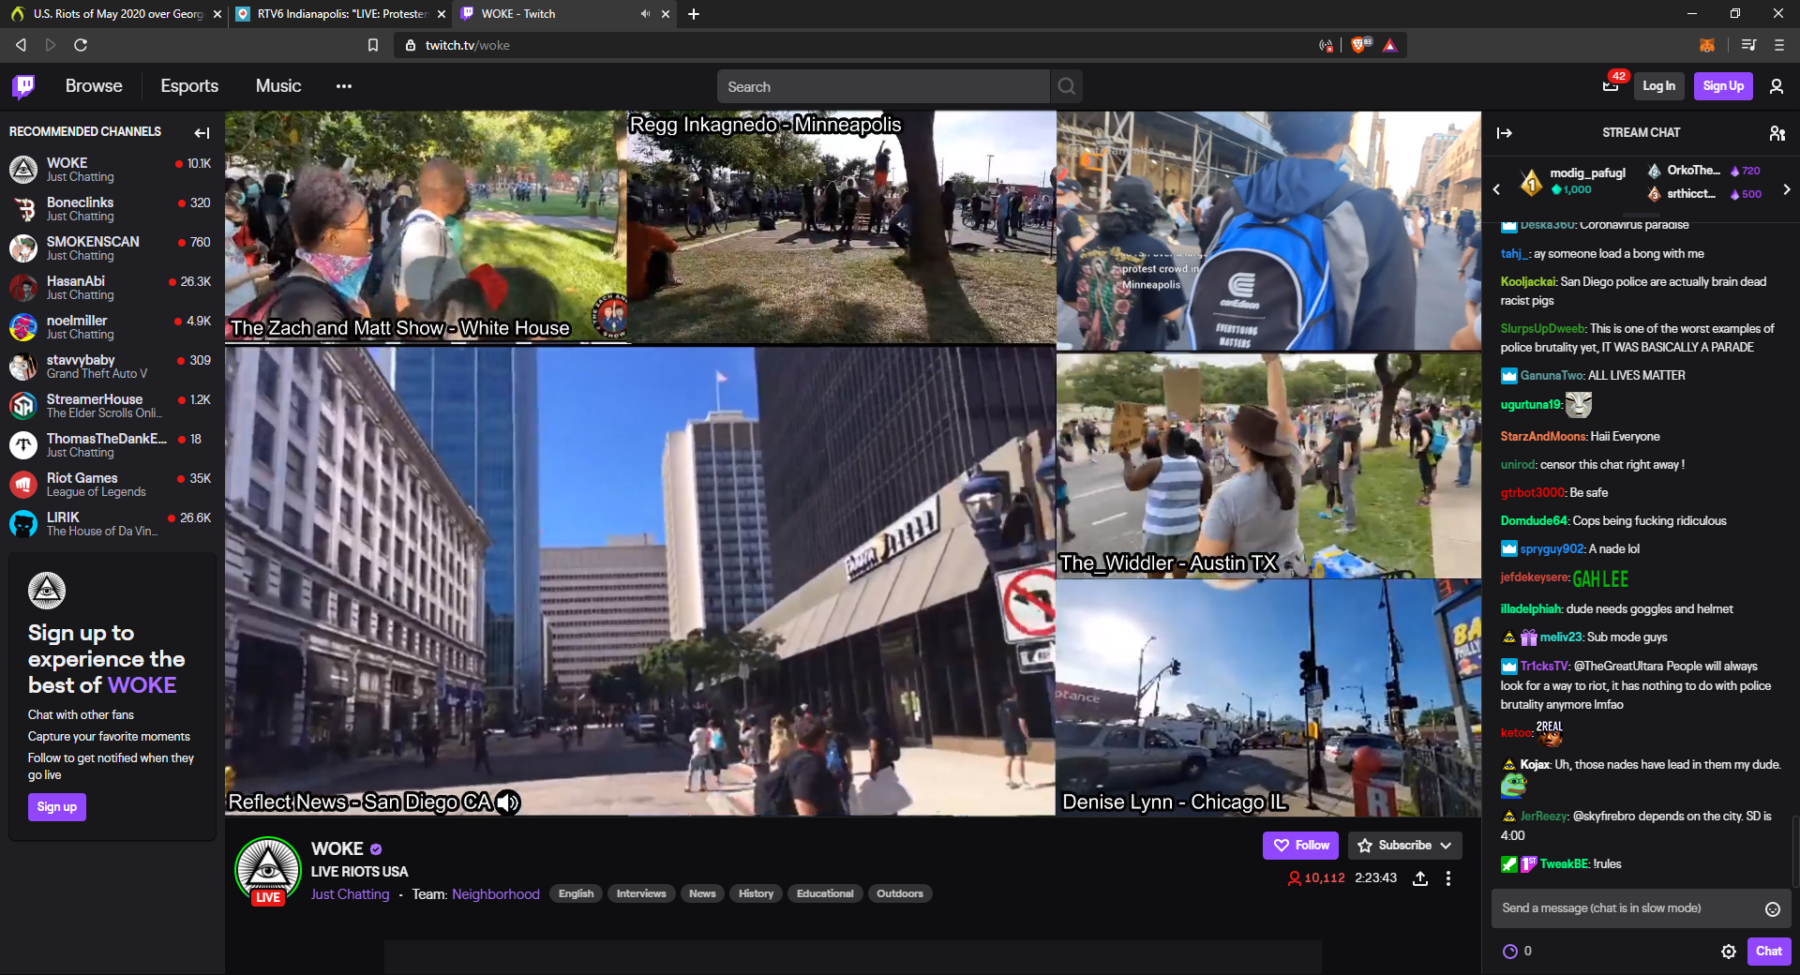Click the Interviews tag

[x=641, y=894]
